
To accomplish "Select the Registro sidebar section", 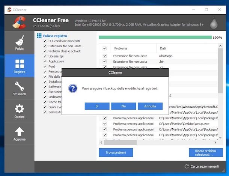I will coord(20,66).
